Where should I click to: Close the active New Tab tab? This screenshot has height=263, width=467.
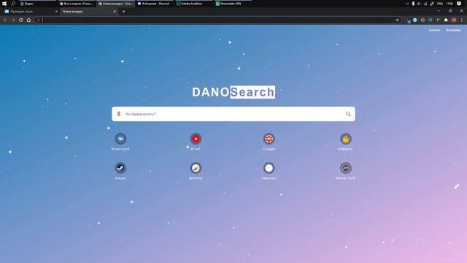coord(115,12)
